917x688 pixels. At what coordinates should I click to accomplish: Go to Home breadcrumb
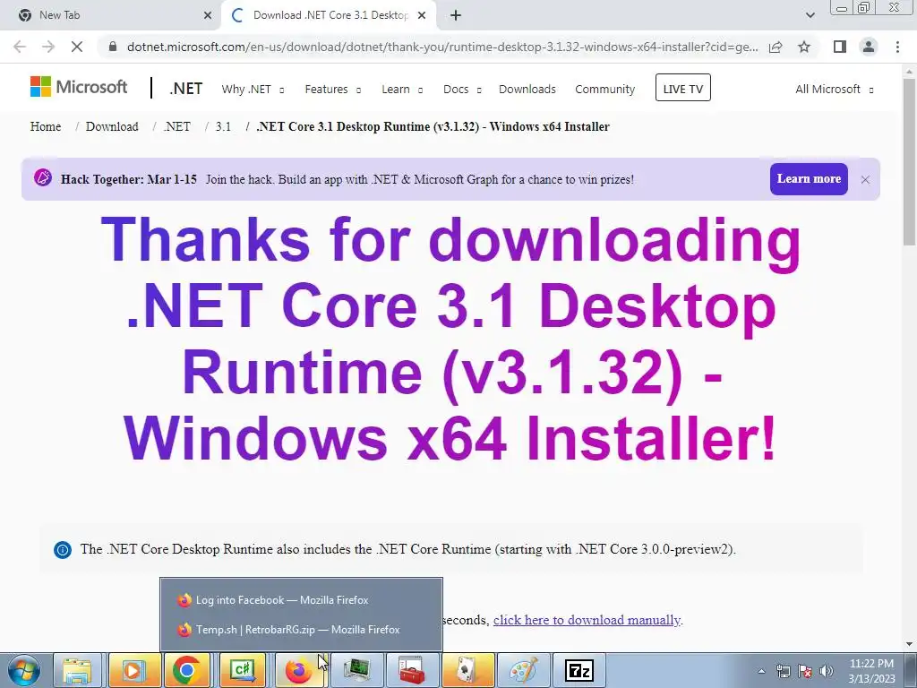pos(46,126)
